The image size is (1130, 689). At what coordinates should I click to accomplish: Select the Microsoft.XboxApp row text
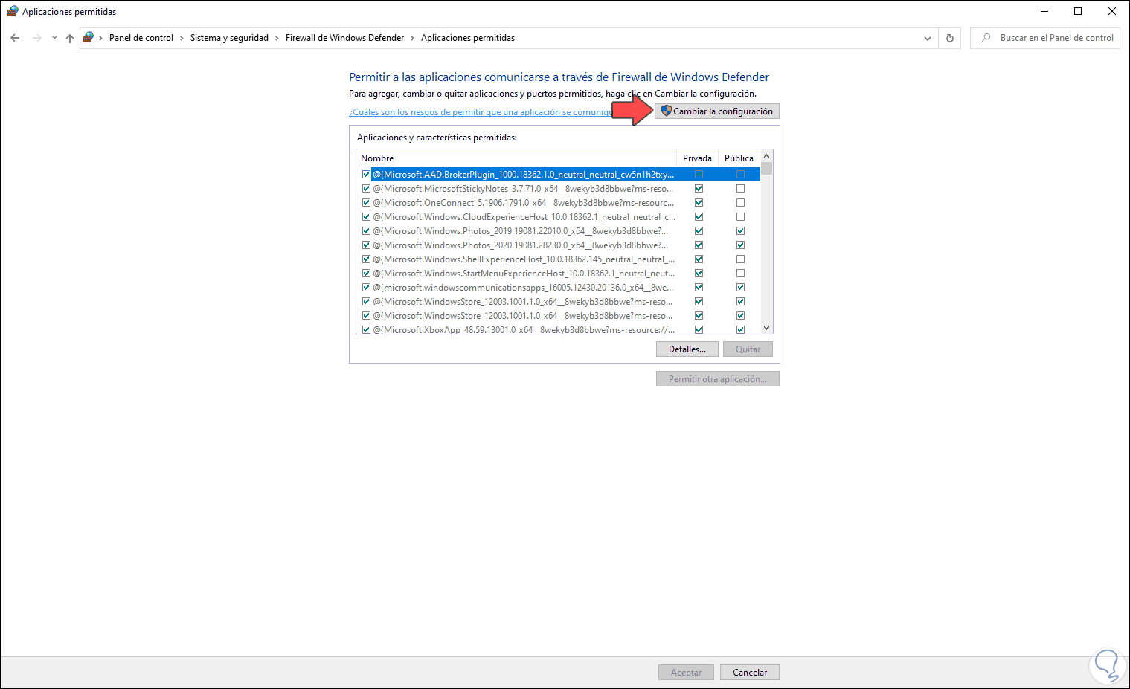524,329
